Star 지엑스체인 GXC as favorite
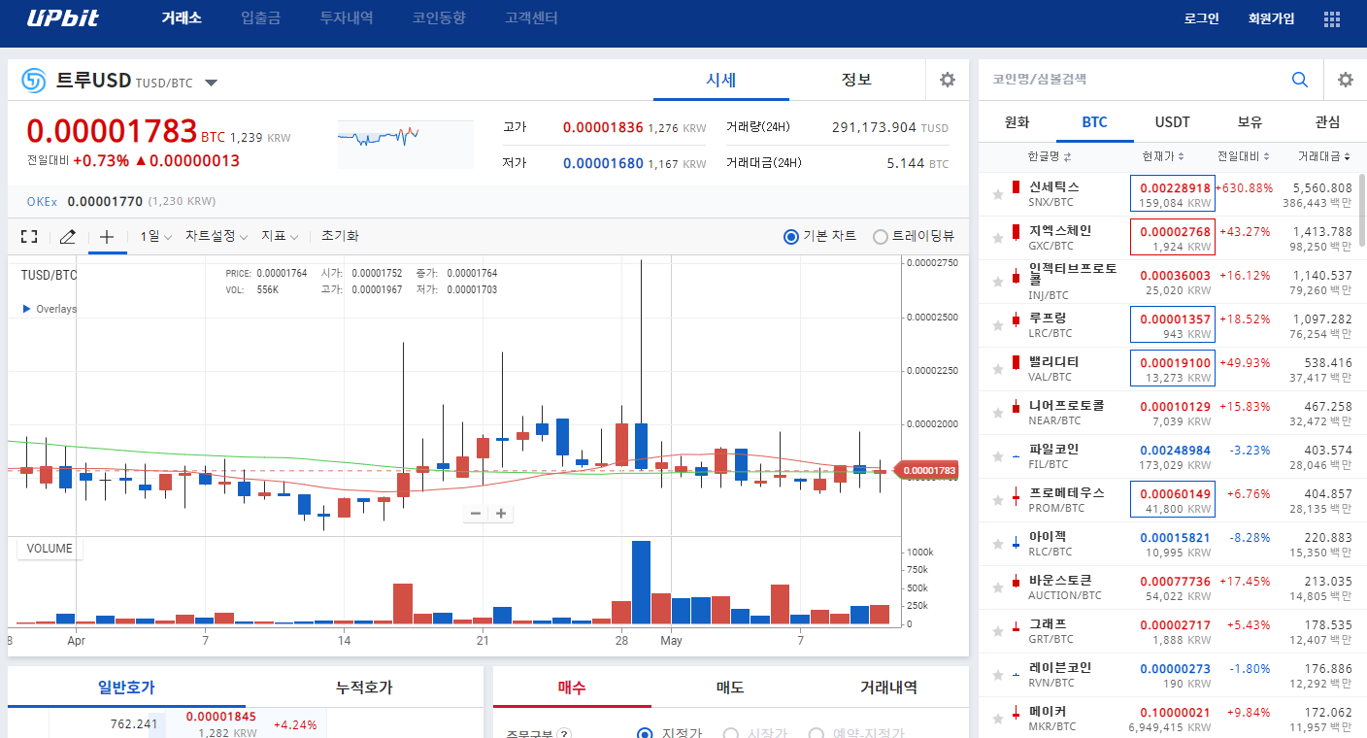 click(997, 238)
